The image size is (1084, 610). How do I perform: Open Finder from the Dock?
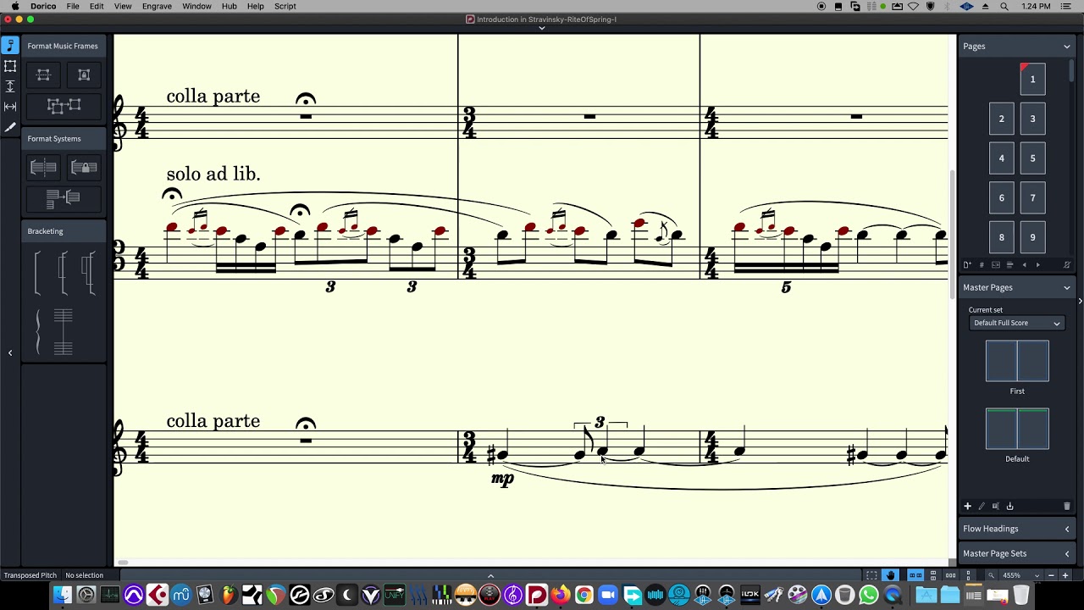[63, 596]
